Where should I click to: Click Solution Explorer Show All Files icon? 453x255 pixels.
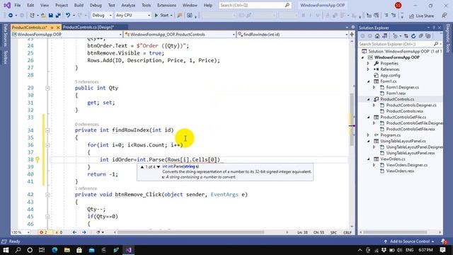[428, 36]
